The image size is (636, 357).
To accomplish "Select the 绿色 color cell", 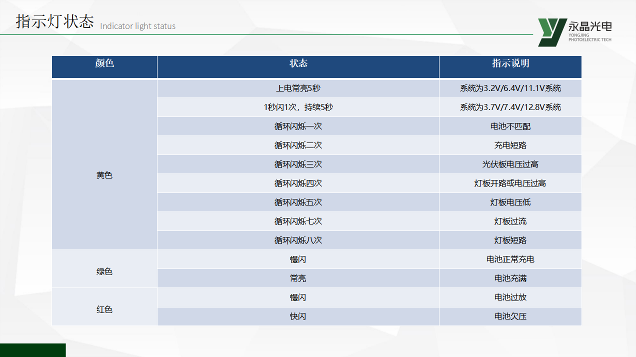I will coord(104,269).
